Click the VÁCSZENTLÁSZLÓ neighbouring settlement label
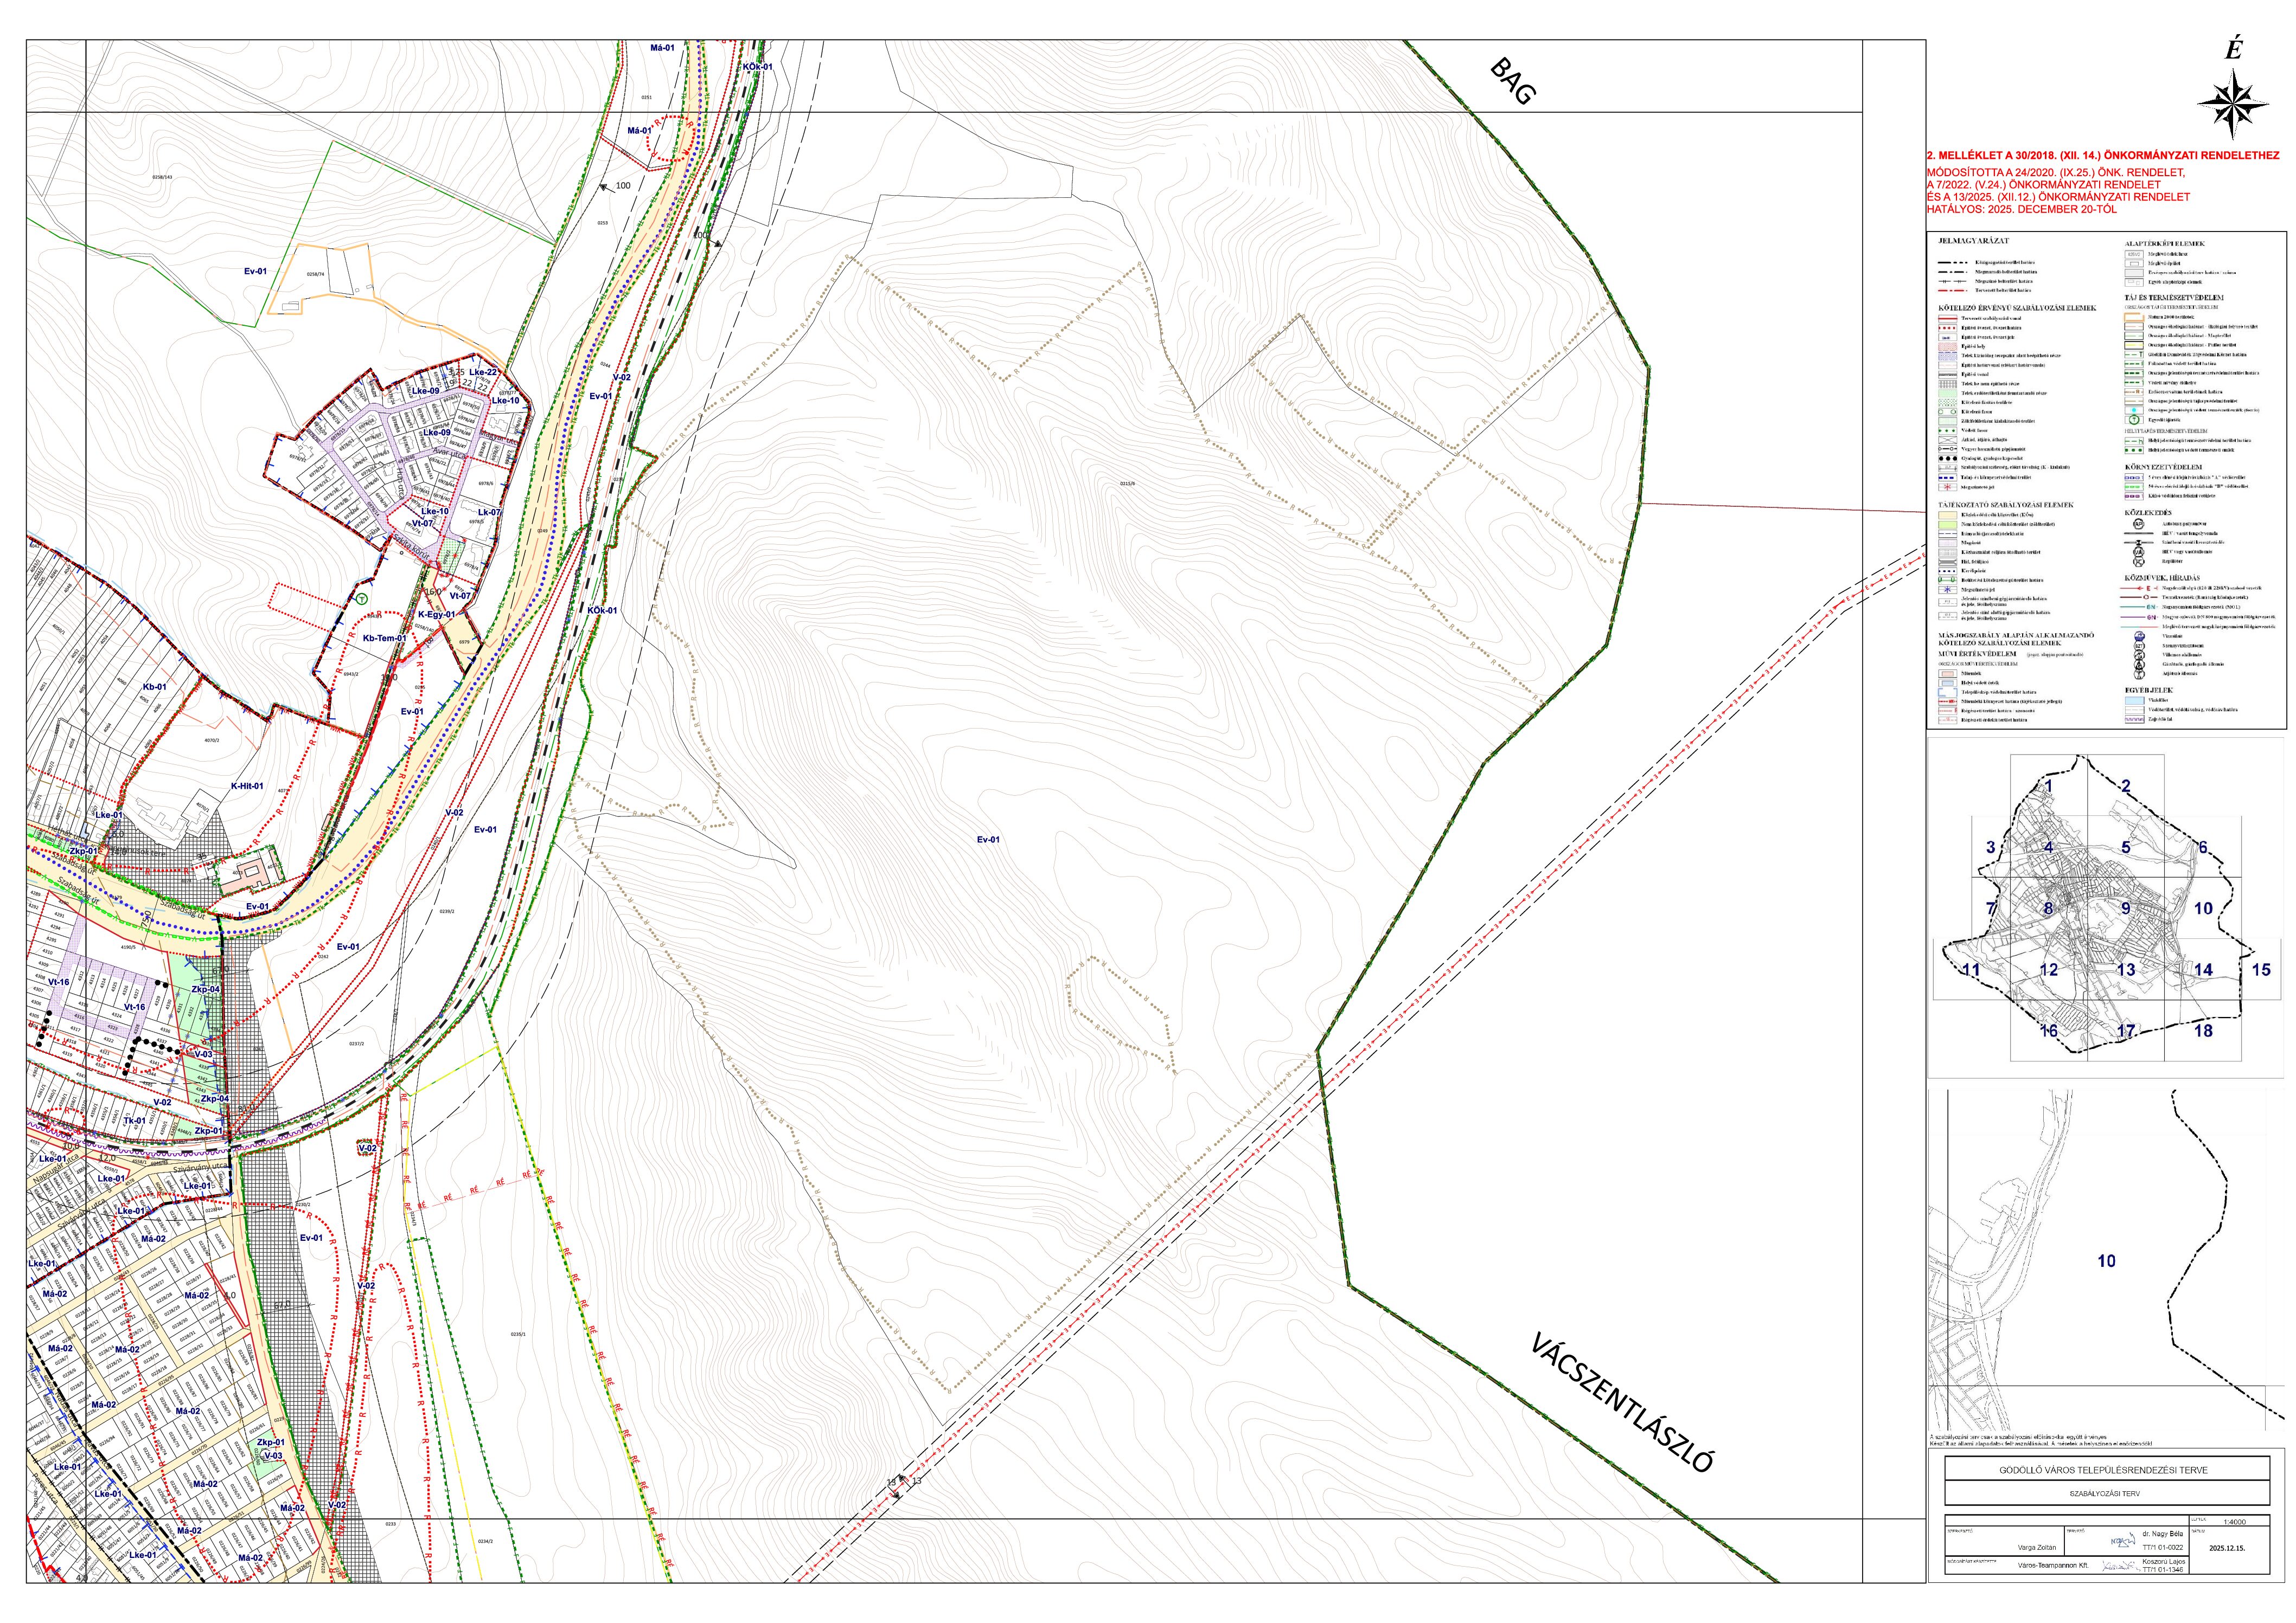2296x1623 pixels. click(x=1621, y=1403)
